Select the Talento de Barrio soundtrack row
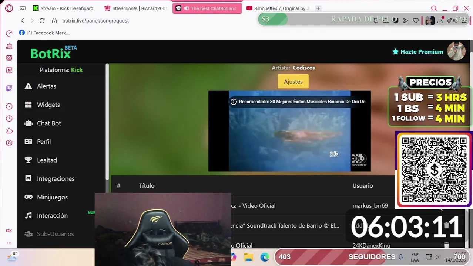Screen dimensions: 473x266 tap(285, 225)
